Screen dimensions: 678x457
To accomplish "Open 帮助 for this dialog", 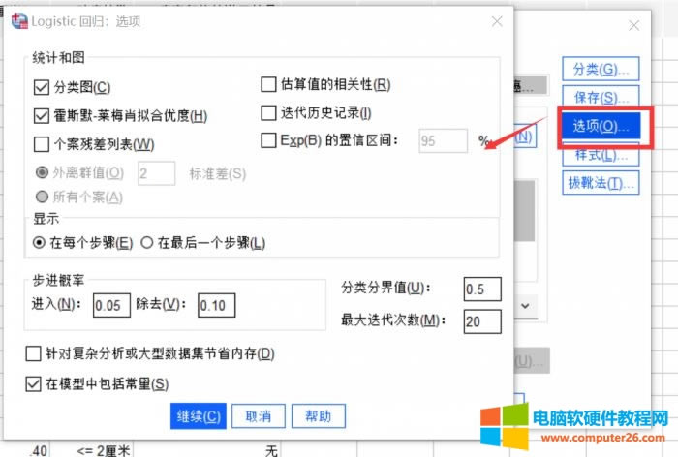I will tap(319, 416).
